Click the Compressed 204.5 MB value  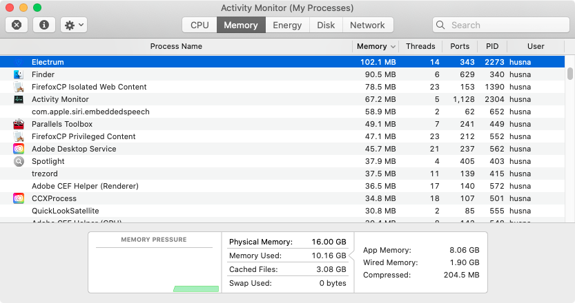[461, 275]
